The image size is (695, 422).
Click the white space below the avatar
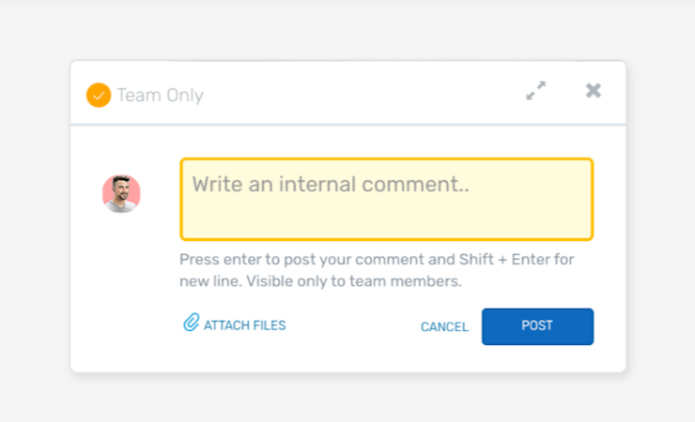[x=121, y=281]
